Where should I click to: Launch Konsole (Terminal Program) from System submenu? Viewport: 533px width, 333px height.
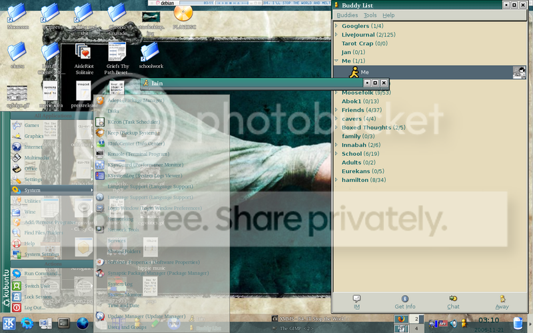coord(162,154)
